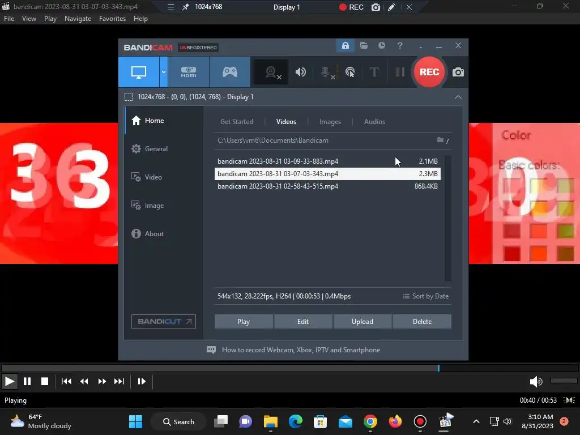Open Google Chrome from taskbar
Image resolution: width=580 pixels, height=435 pixels.
[370, 421]
